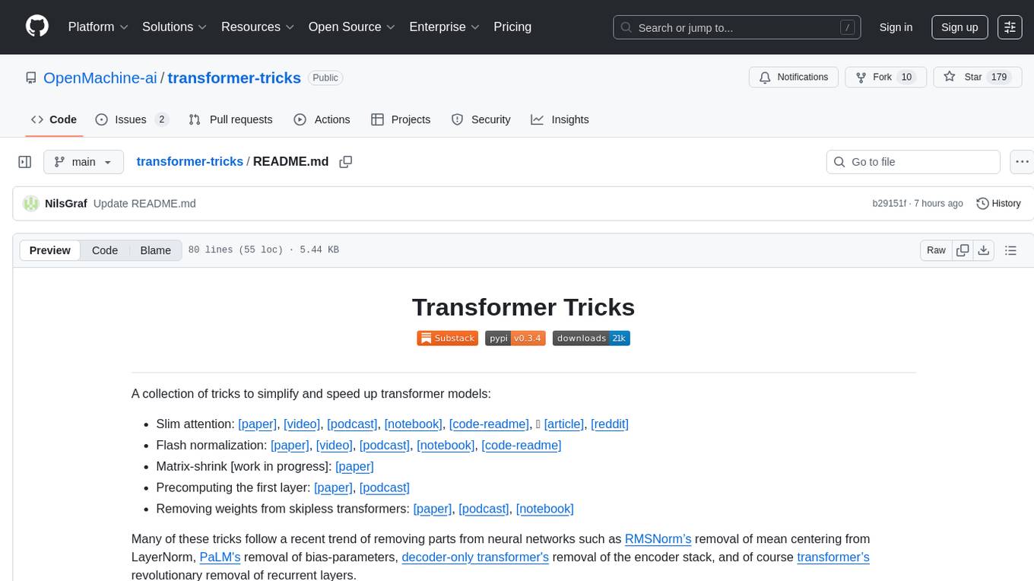Open the Security tab

[x=481, y=119]
